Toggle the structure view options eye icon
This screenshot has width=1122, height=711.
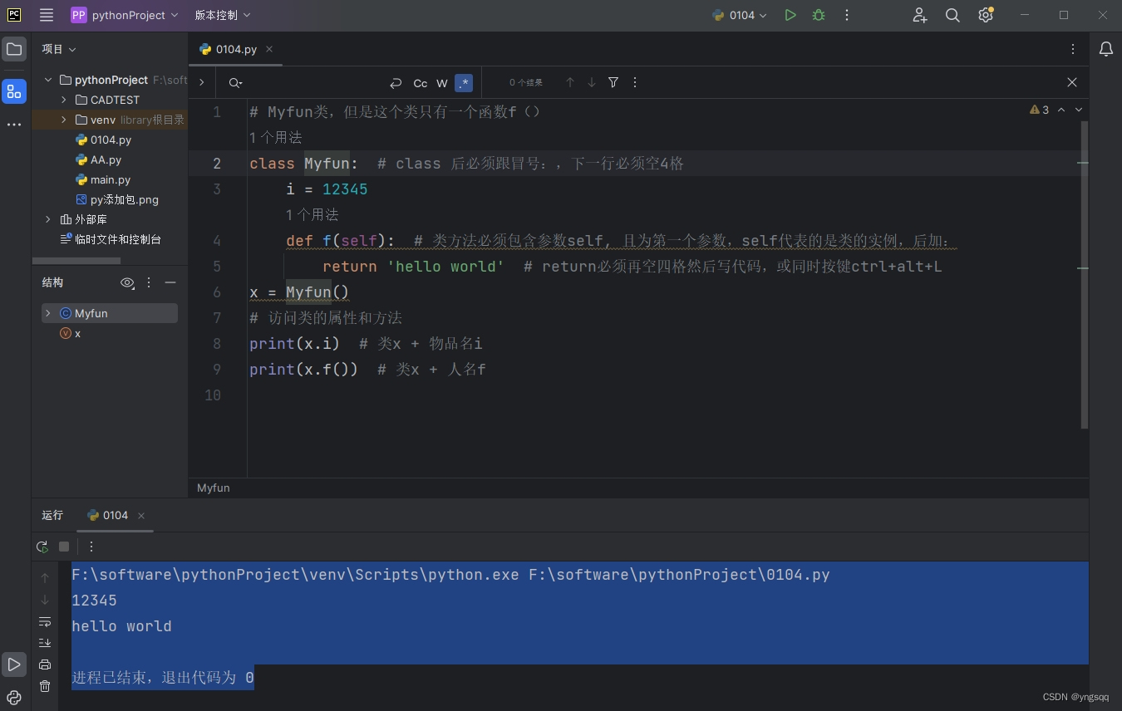pyautogui.click(x=127, y=282)
